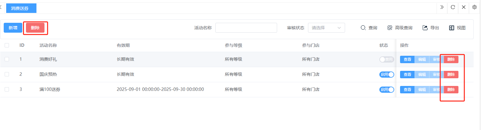Viewport: 481px width, 130px height.
Task: Open the settings gear icon
Action: (475, 7)
